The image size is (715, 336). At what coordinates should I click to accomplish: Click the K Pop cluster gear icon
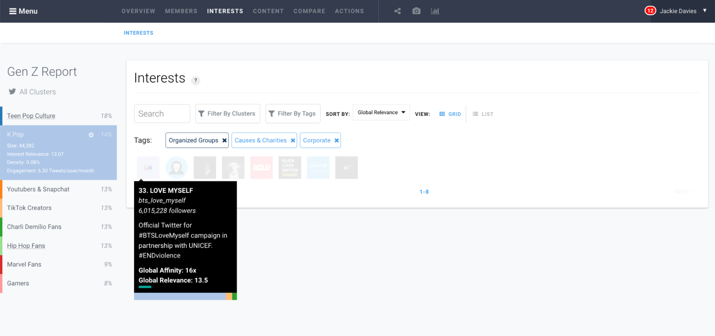pos(91,135)
